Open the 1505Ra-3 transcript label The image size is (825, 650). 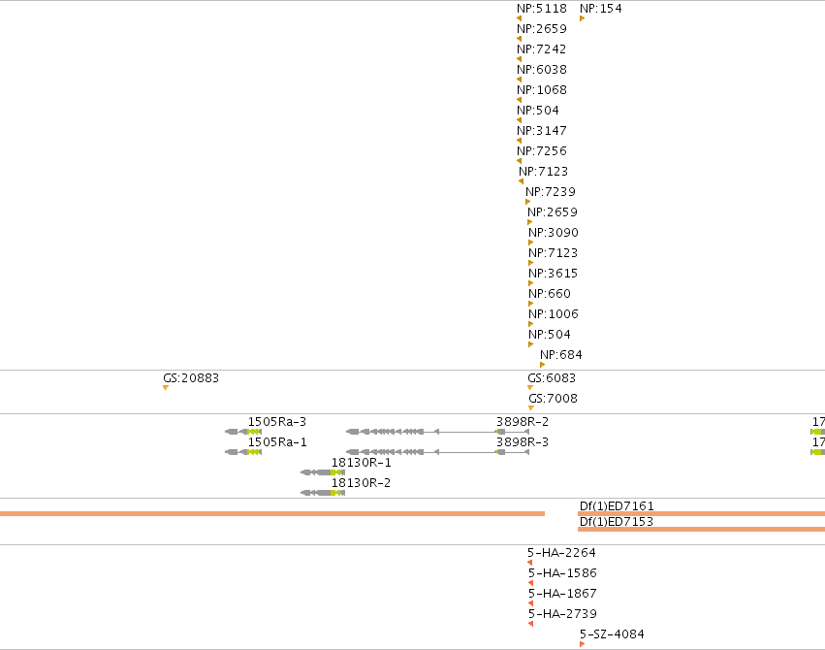tap(277, 422)
